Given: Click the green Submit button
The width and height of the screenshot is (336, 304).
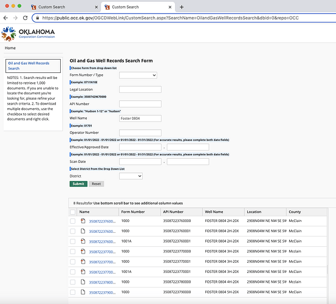Looking at the screenshot, I should point(78,184).
